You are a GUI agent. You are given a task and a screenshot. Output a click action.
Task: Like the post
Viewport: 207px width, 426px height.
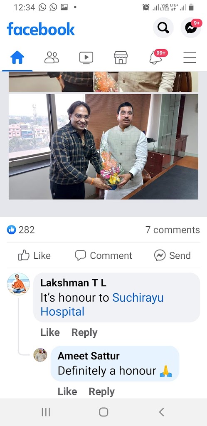(34, 255)
